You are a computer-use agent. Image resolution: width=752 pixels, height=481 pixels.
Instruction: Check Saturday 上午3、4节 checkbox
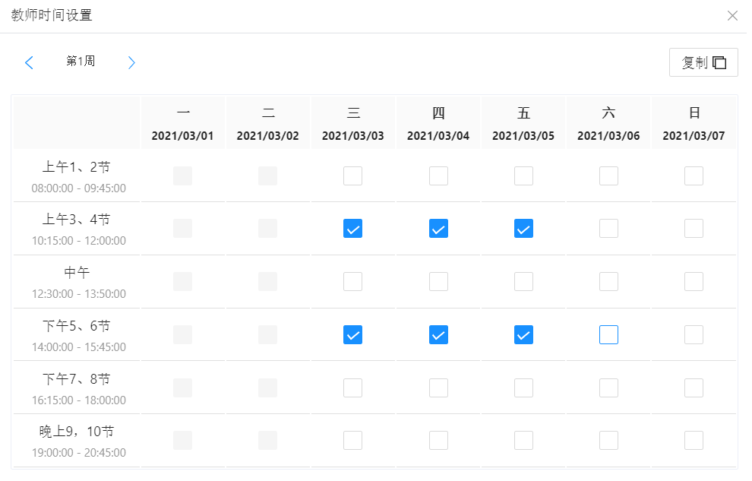(x=608, y=229)
